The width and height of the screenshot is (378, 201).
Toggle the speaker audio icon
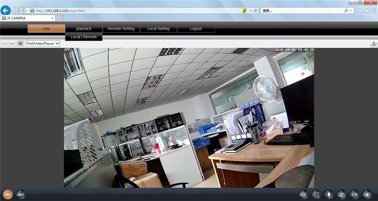pyautogui.click(x=304, y=195)
